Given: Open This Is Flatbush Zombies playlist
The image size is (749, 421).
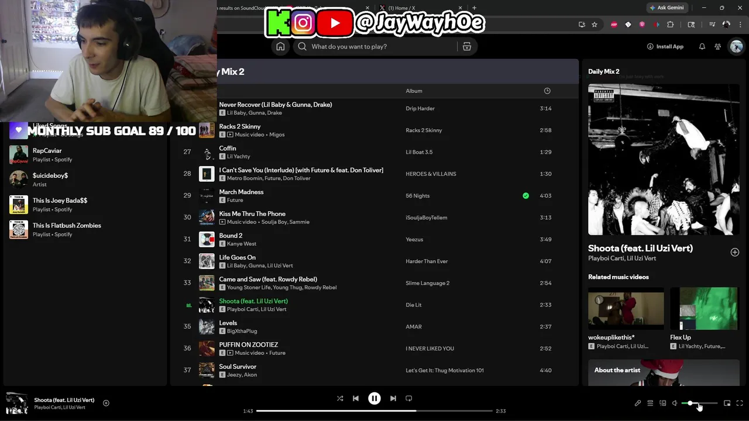Looking at the screenshot, I should click(x=85, y=230).
